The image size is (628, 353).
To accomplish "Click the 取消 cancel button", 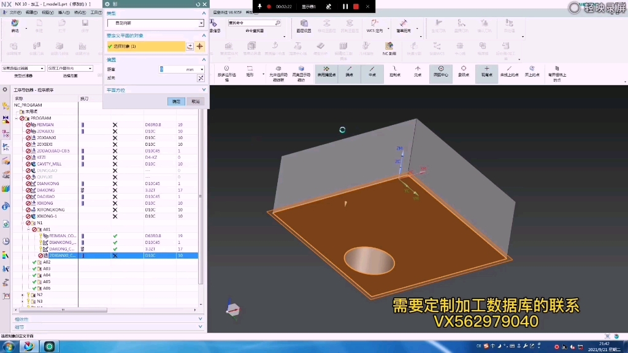I will point(195,101).
